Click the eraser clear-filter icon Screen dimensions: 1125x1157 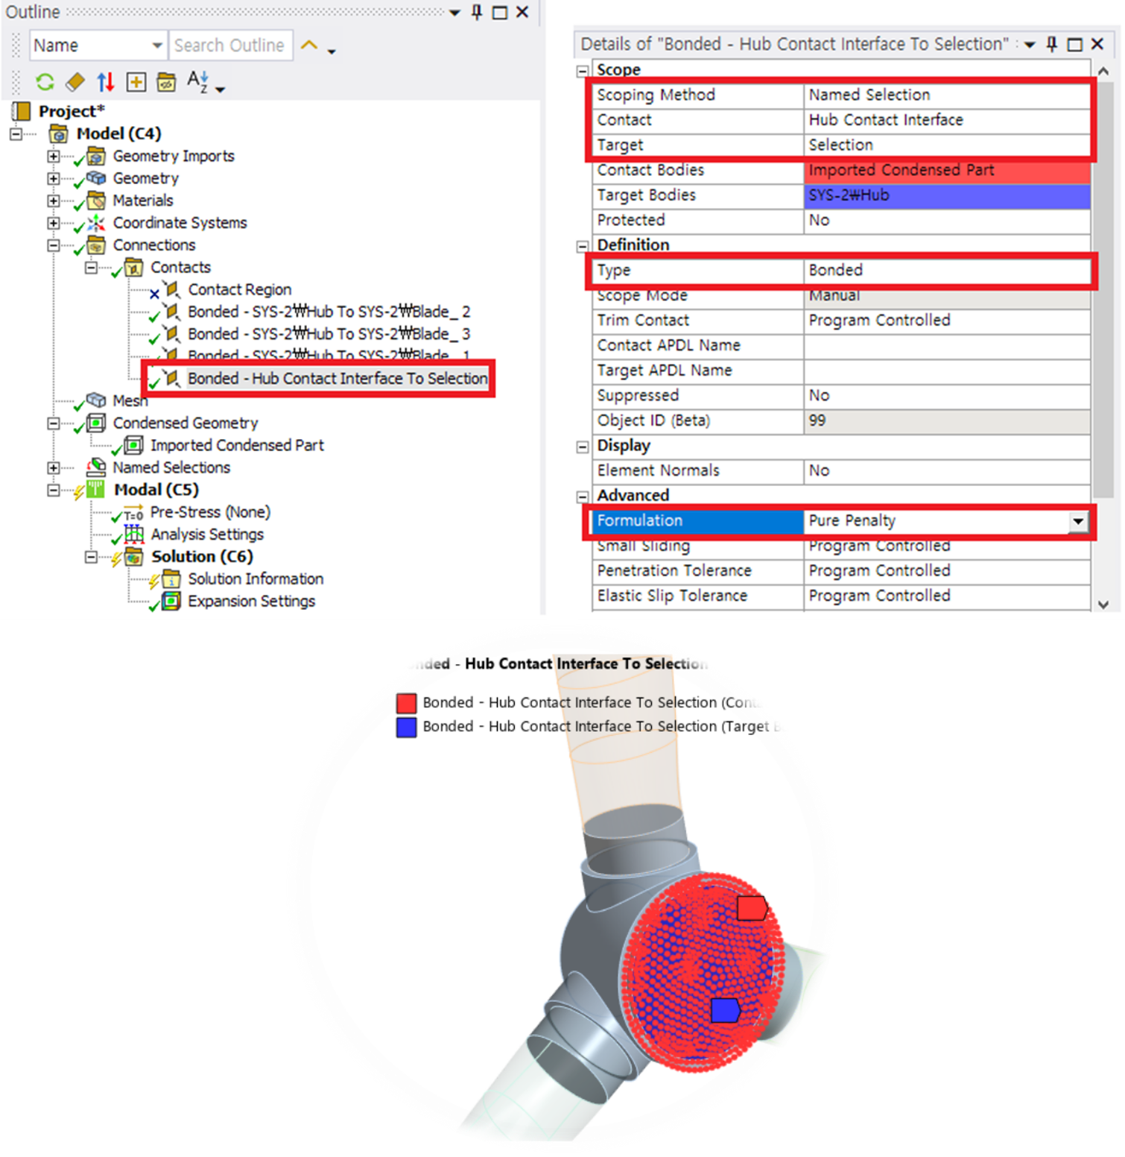[75, 82]
